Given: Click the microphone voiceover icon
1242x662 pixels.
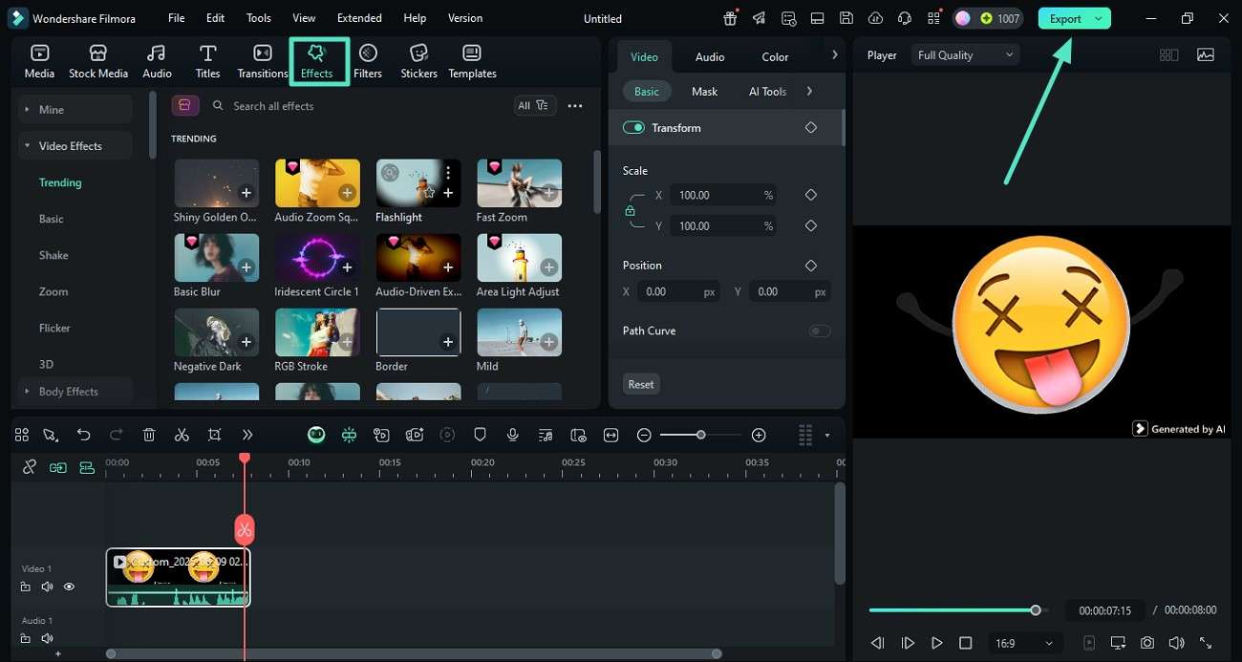Looking at the screenshot, I should (513, 435).
